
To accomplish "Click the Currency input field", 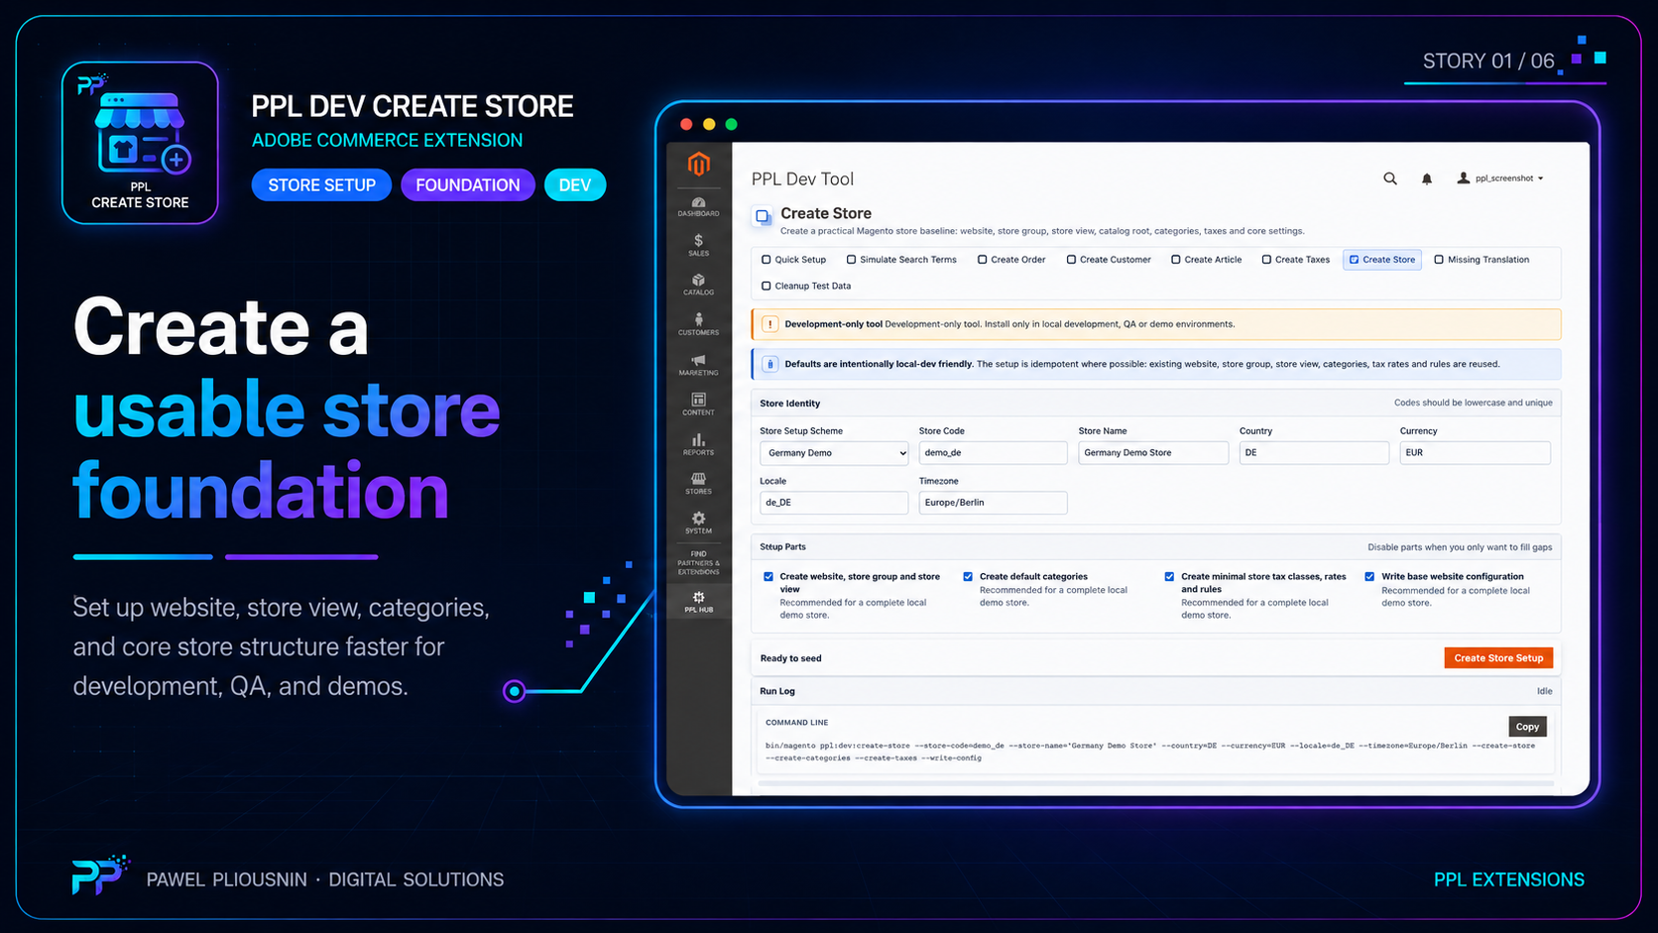I will point(1475,453).
